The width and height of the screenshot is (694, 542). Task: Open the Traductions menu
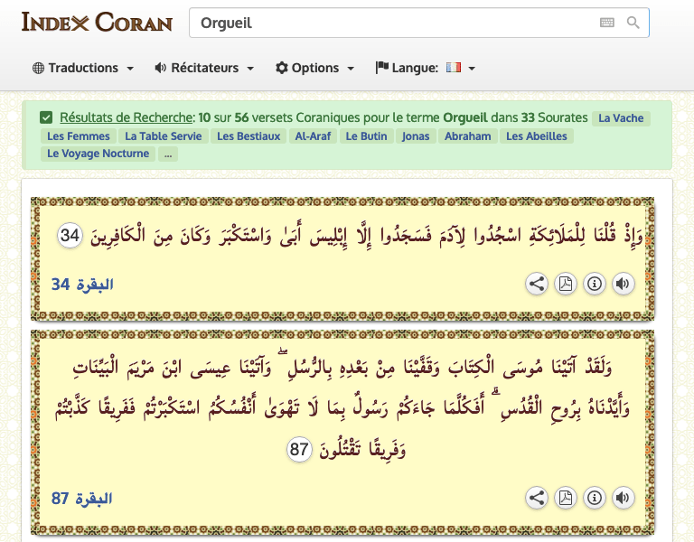tap(83, 68)
